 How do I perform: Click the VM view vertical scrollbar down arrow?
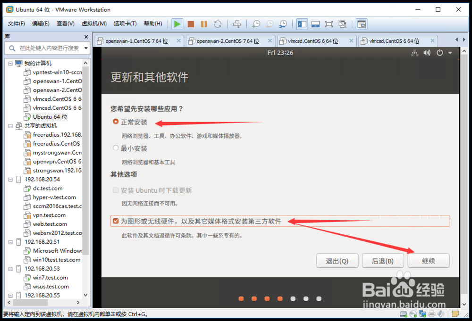pyautogui.click(x=464, y=304)
